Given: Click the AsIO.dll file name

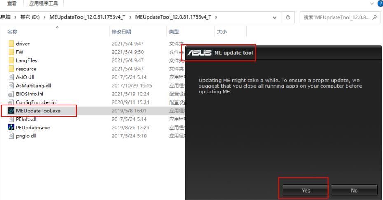Looking at the screenshot, I should 25,77.
